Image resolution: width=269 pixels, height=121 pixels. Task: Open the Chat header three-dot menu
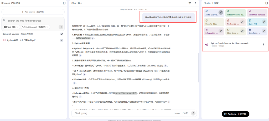click(195, 3)
